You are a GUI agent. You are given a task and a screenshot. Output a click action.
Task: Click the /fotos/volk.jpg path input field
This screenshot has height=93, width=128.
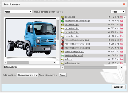(x=32, y=67)
